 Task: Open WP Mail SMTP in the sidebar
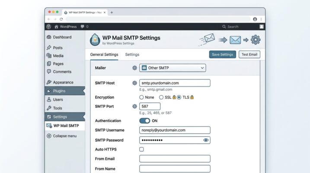coord(65,125)
